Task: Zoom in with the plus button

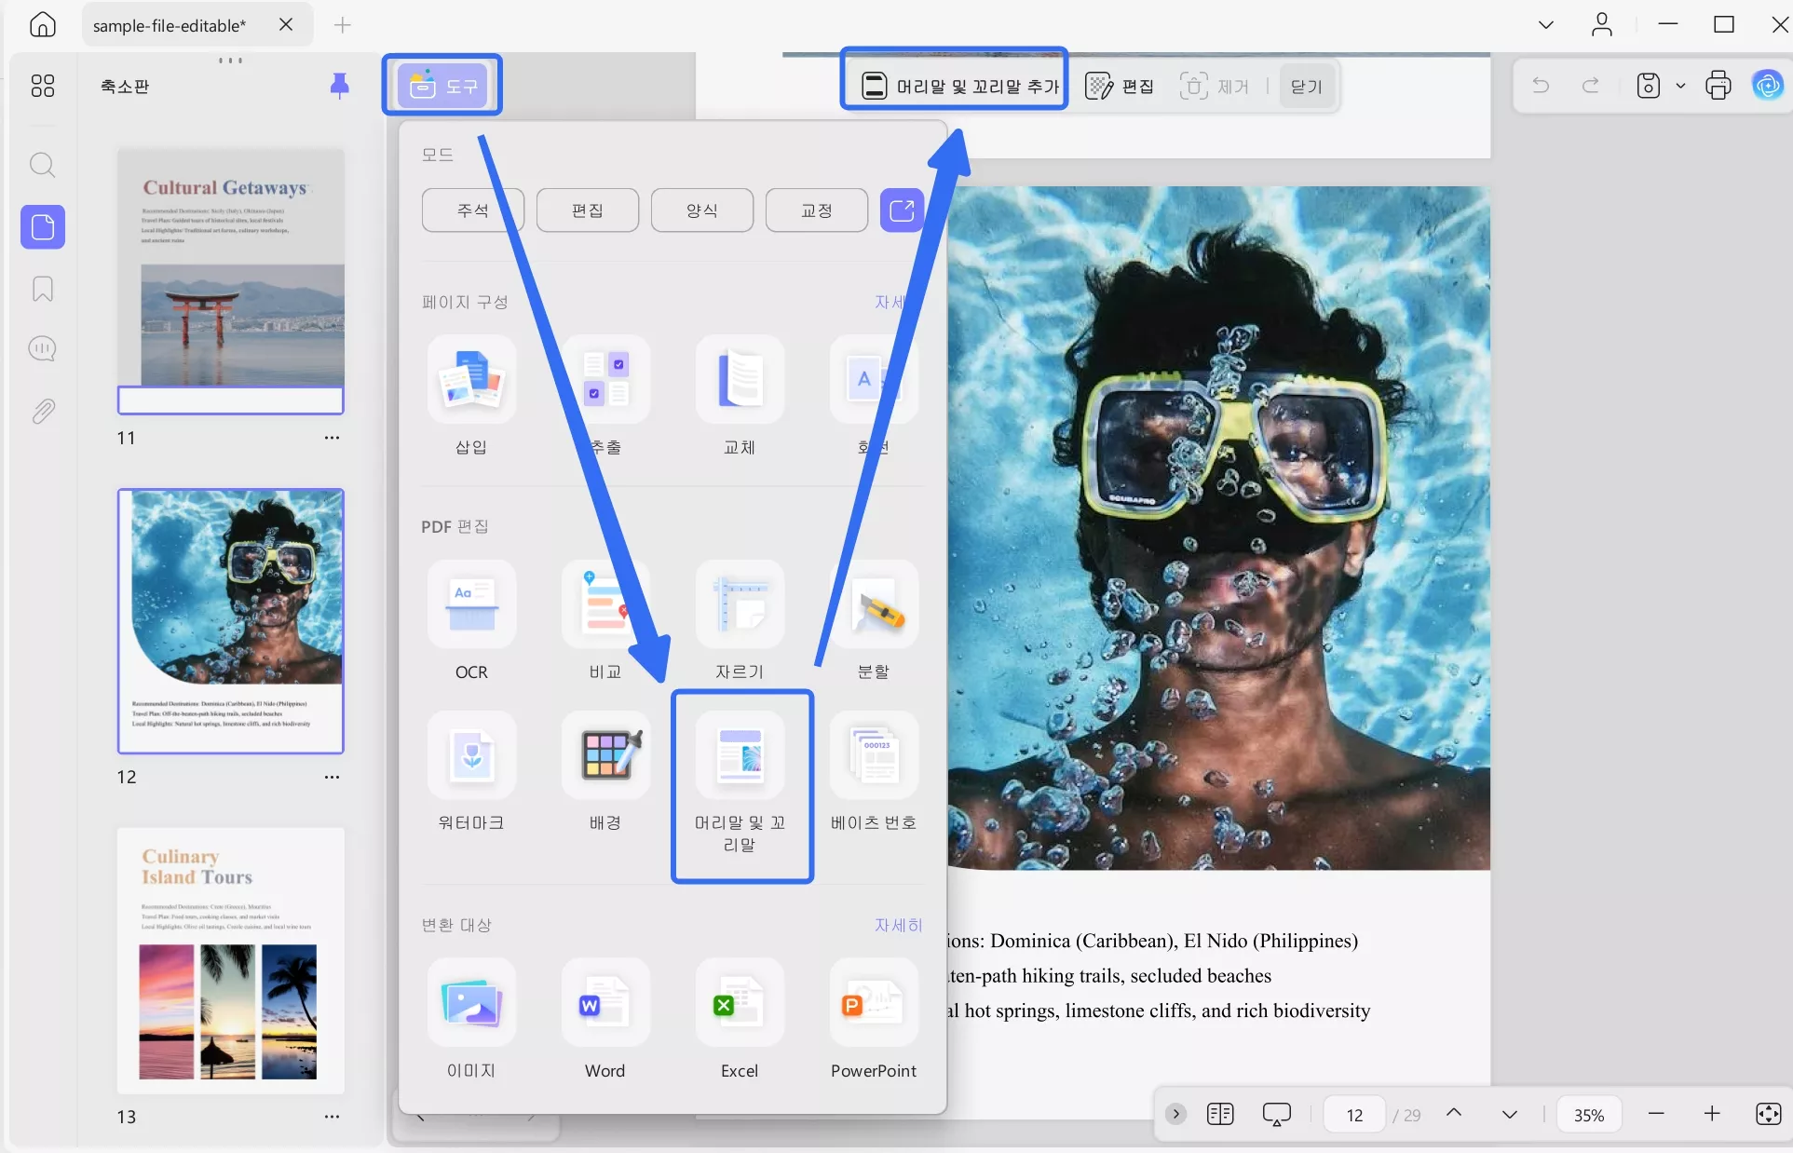Action: point(1712,1114)
